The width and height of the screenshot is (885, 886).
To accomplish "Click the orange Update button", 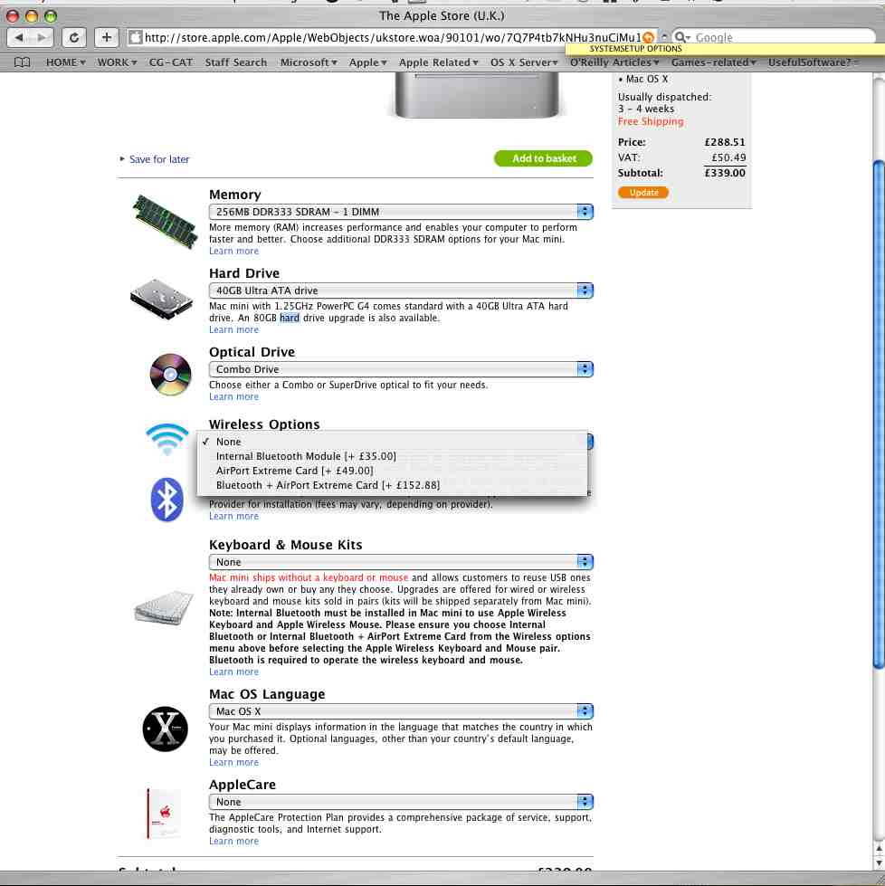I will [x=643, y=193].
